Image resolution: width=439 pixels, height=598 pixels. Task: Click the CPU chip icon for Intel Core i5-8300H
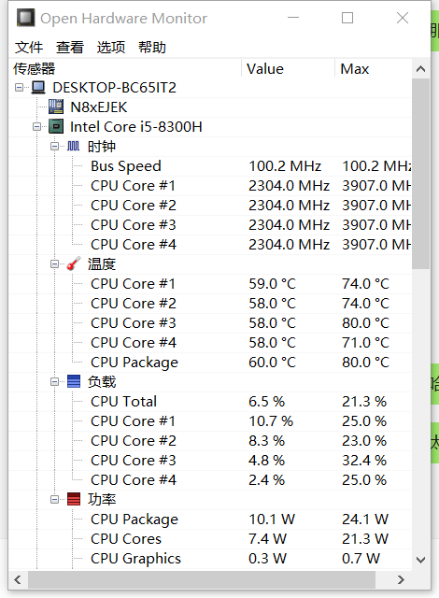click(56, 126)
